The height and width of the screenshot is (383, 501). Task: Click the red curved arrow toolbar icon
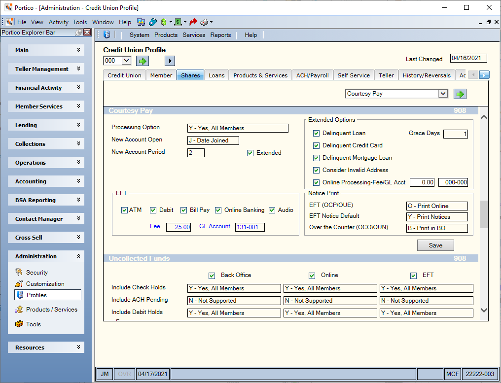tap(193, 22)
